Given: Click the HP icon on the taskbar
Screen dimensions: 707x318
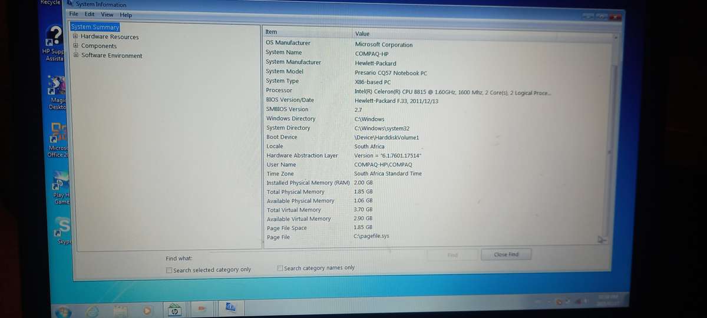Looking at the screenshot, I should (174, 309).
